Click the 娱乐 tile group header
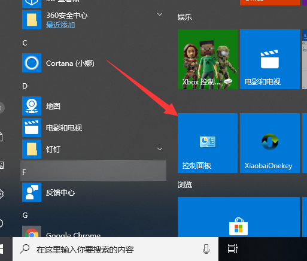 (185, 17)
